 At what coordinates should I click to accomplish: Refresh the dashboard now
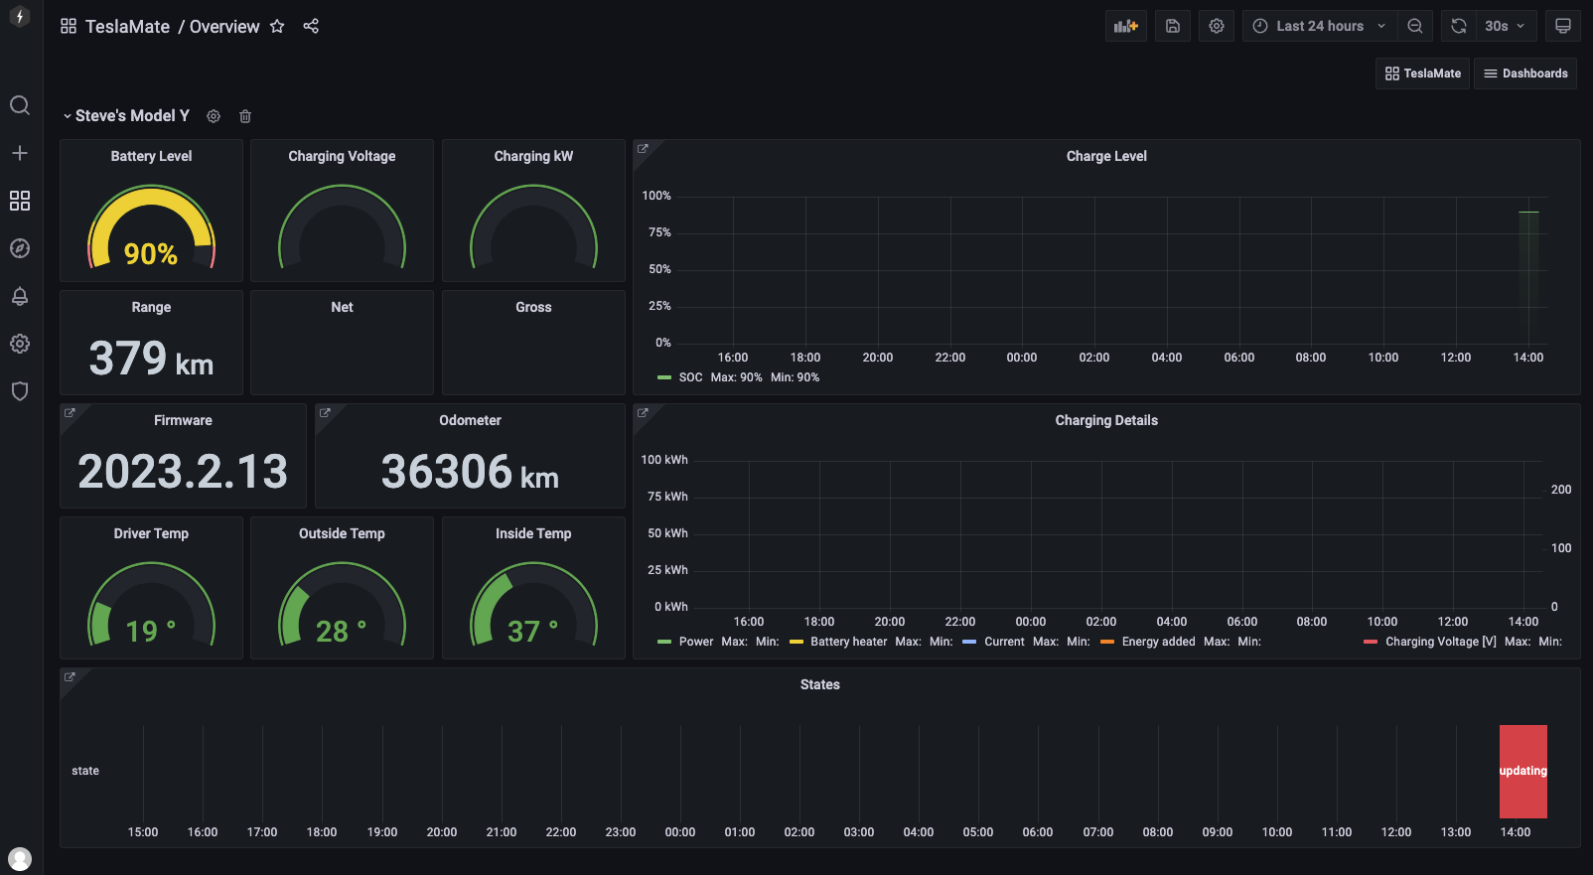pyautogui.click(x=1459, y=26)
